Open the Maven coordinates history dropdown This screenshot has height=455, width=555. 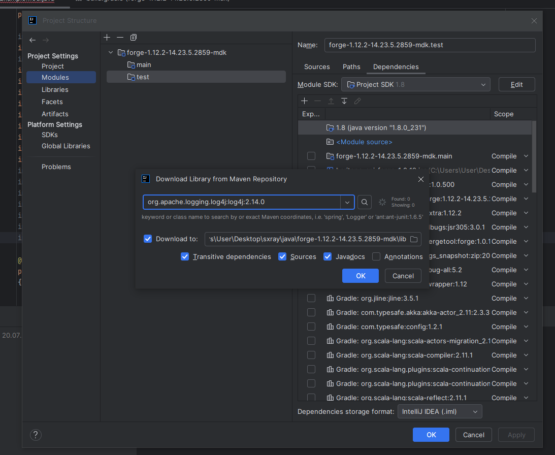click(x=347, y=202)
